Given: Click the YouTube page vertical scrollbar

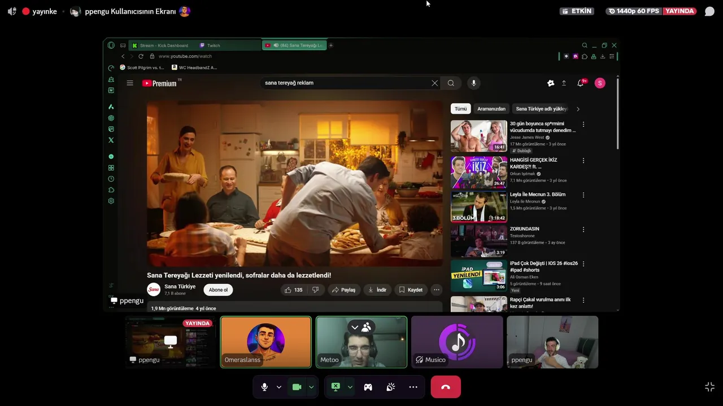Looking at the screenshot, I should click(x=617, y=113).
